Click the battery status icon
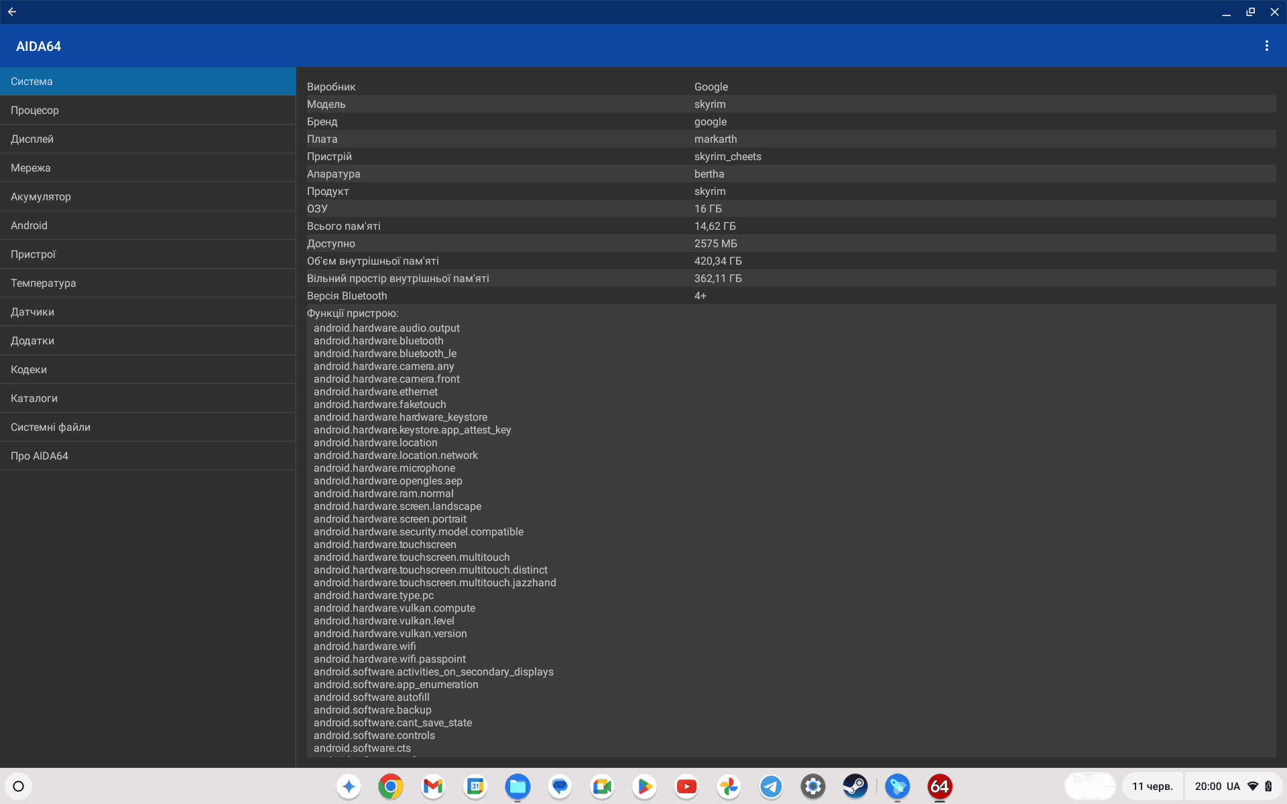The width and height of the screenshot is (1287, 804). pyautogui.click(x=1268, y=786)
